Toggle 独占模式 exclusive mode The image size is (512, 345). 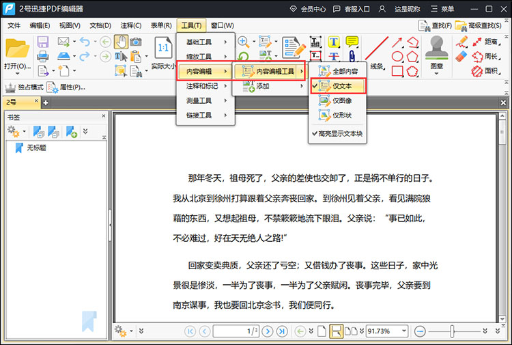point(24,87)
